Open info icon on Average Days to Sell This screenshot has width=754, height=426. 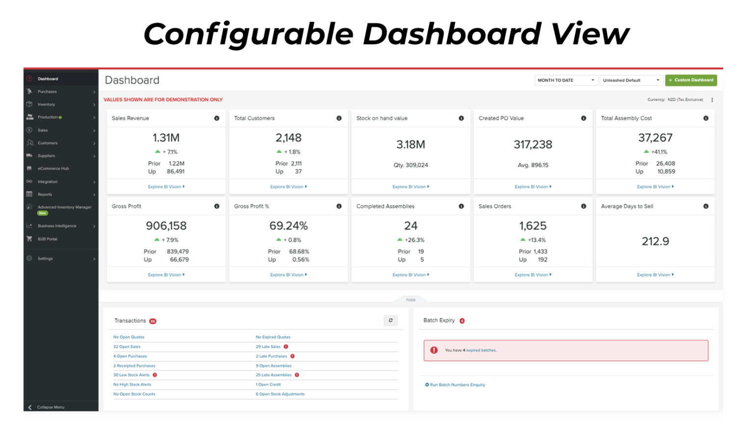pos(705,206)
